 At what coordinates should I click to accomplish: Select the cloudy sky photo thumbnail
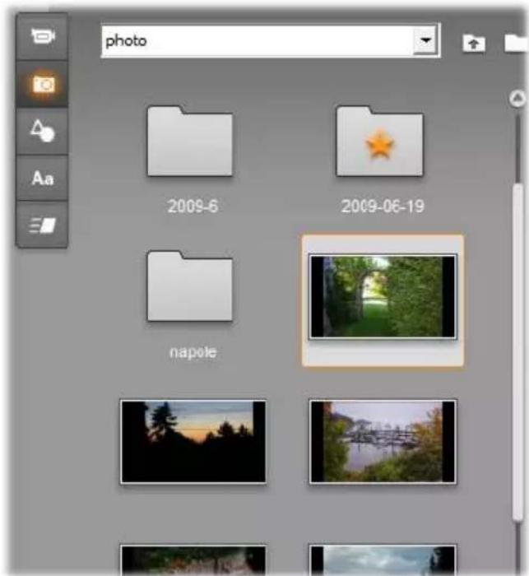(383, 560)
